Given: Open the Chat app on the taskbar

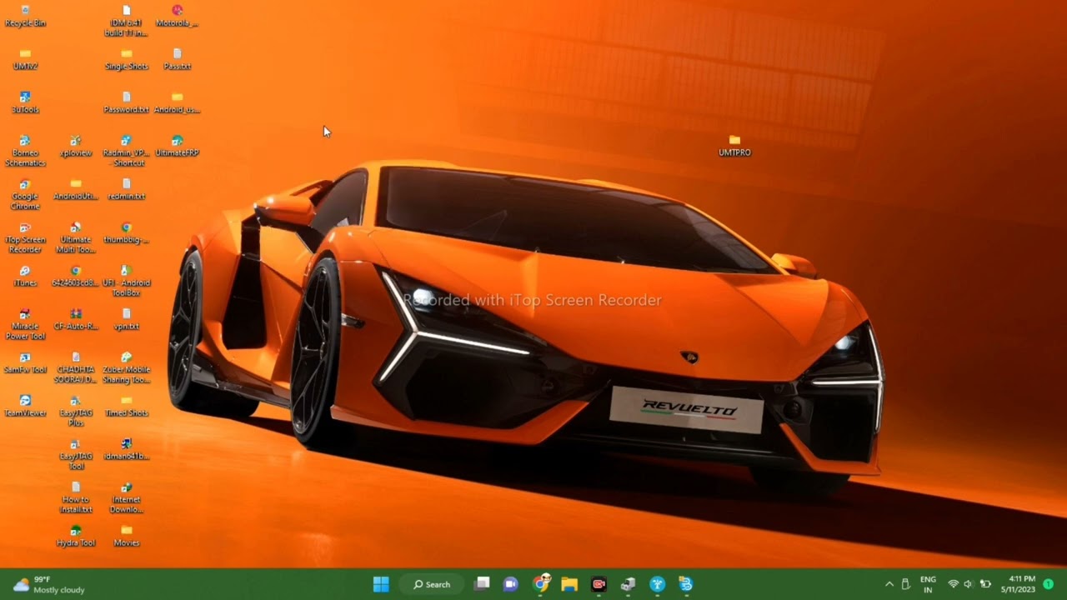Looking at the screenshot, I should (511, 584).
